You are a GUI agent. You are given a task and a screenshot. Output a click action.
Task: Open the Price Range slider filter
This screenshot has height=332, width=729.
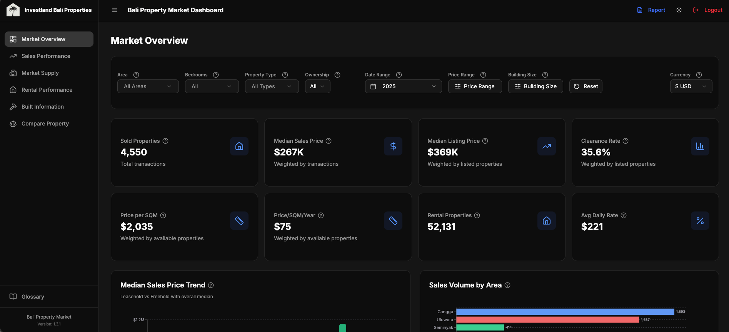(475, 86)
